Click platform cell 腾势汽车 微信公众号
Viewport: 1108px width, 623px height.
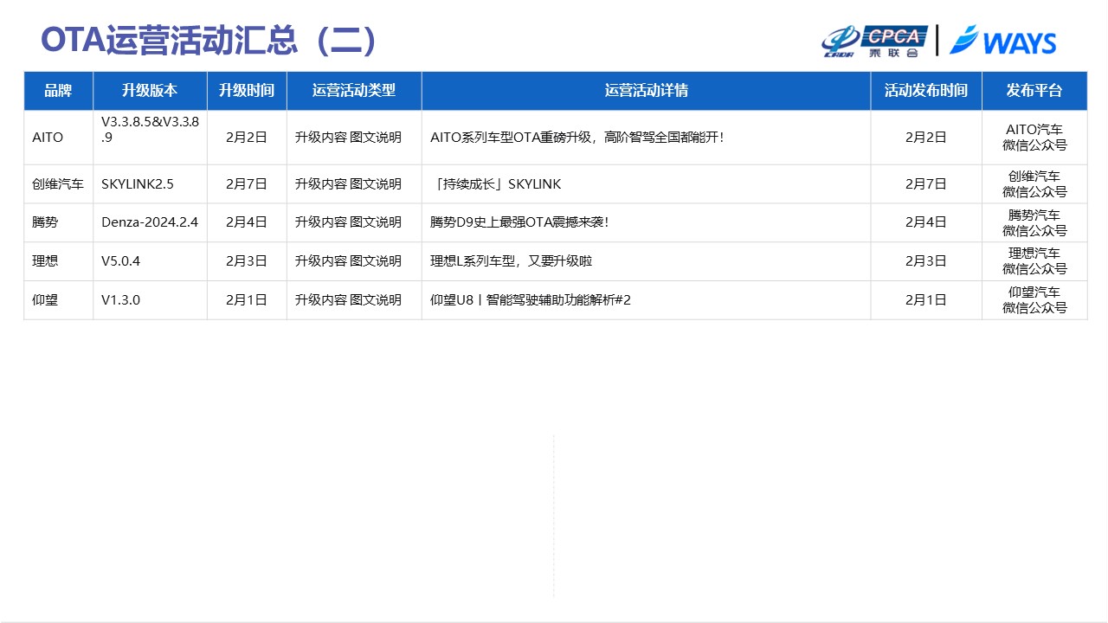(x=1034, y=222)
